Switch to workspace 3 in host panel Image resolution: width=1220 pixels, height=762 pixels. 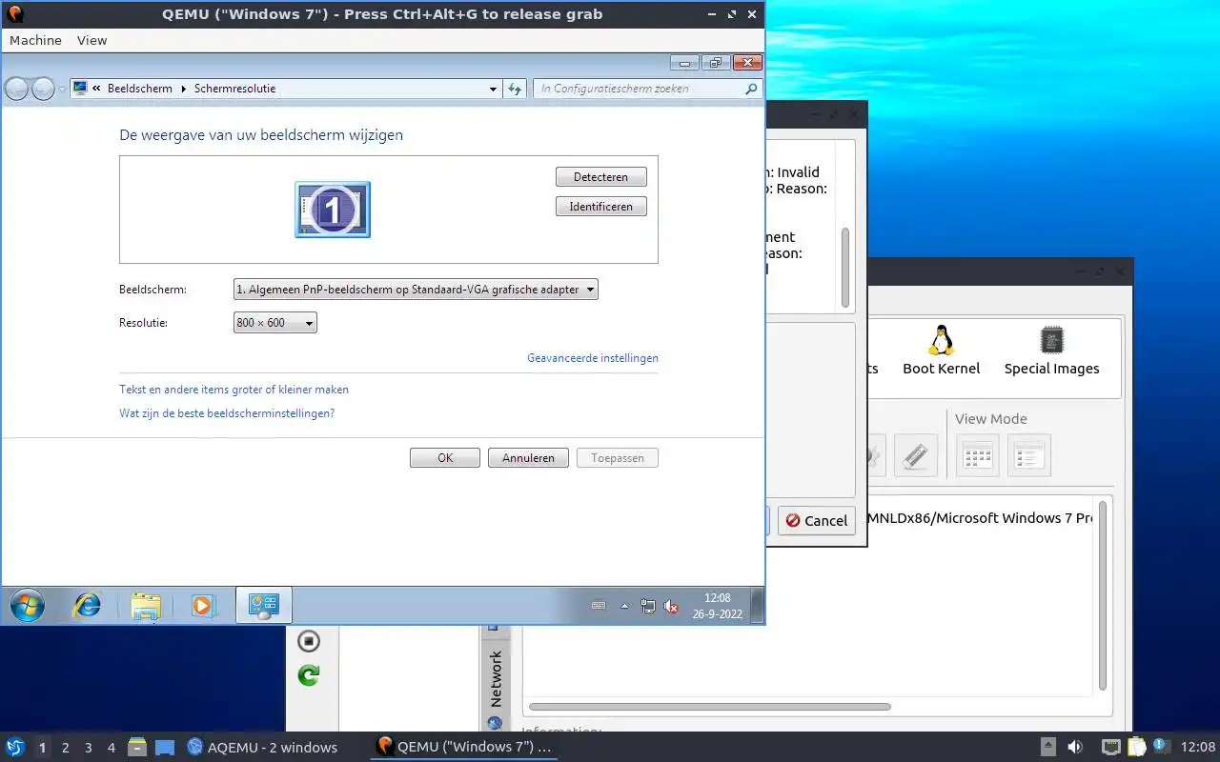click(89, 748)
